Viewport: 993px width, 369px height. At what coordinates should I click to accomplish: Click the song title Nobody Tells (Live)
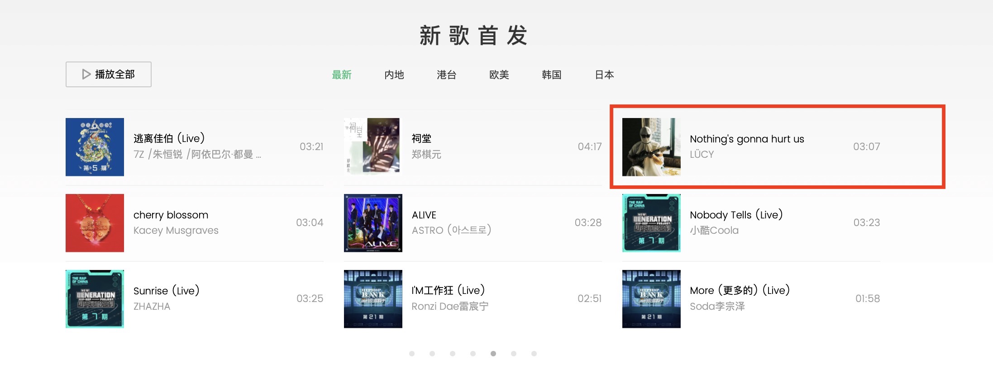click(x=736, y=215)
